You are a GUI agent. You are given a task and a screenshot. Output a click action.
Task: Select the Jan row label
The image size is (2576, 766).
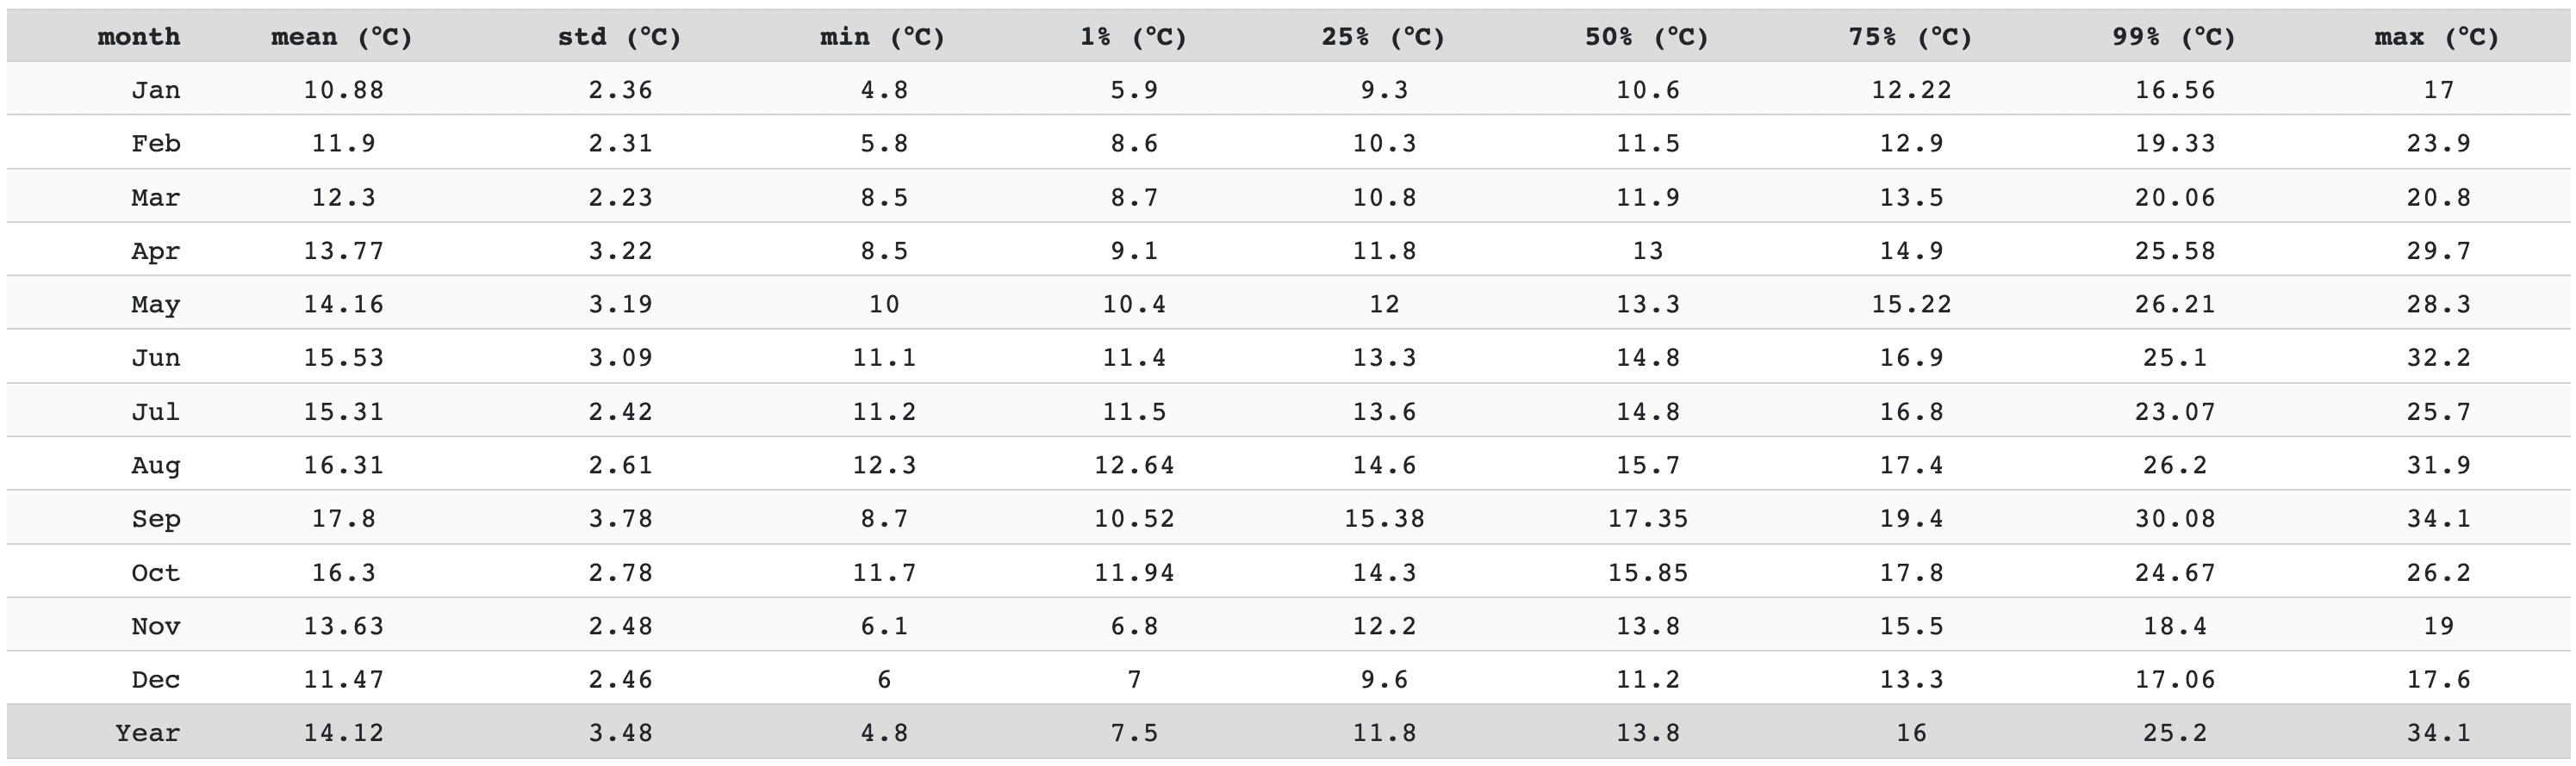click(156, 90)
